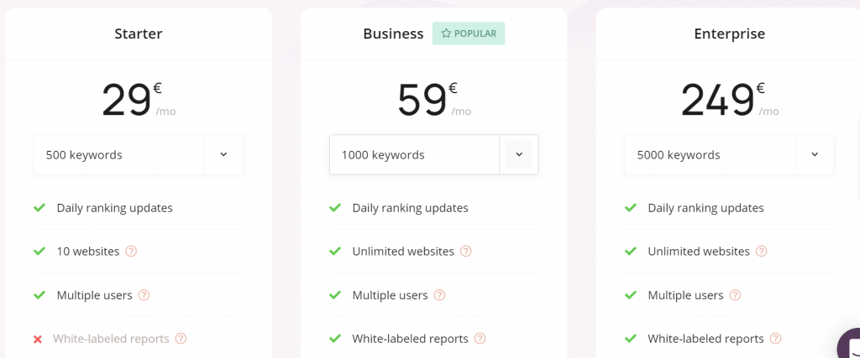Expand the 500 keywords dropdown arrow

(x=223, y=154)
